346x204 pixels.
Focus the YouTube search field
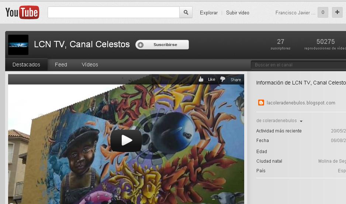[x=113, y=13]
